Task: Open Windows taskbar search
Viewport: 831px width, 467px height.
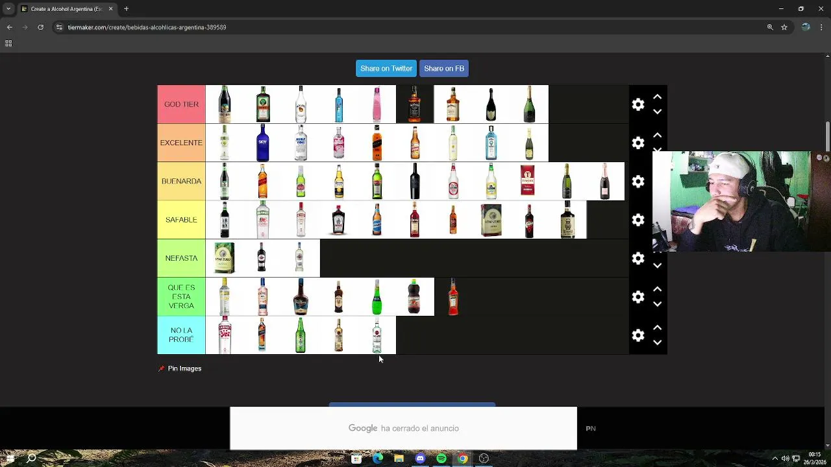Action: click(x=31, y=459)
